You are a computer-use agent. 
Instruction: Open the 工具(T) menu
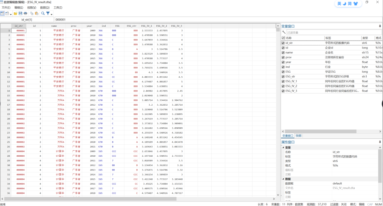pyautogui.click(x=58, y=7)
